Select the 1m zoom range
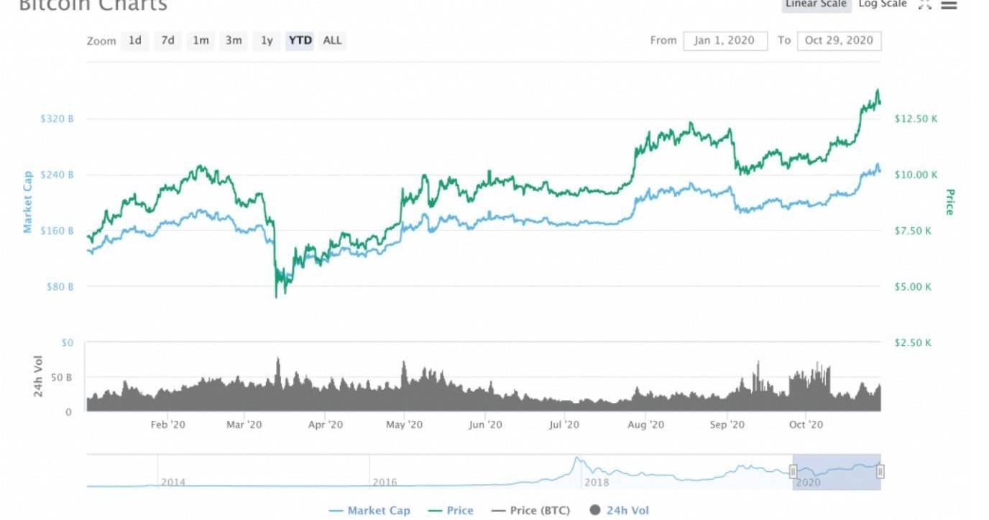Screen dimensions: 989x520 pos(201,41)
